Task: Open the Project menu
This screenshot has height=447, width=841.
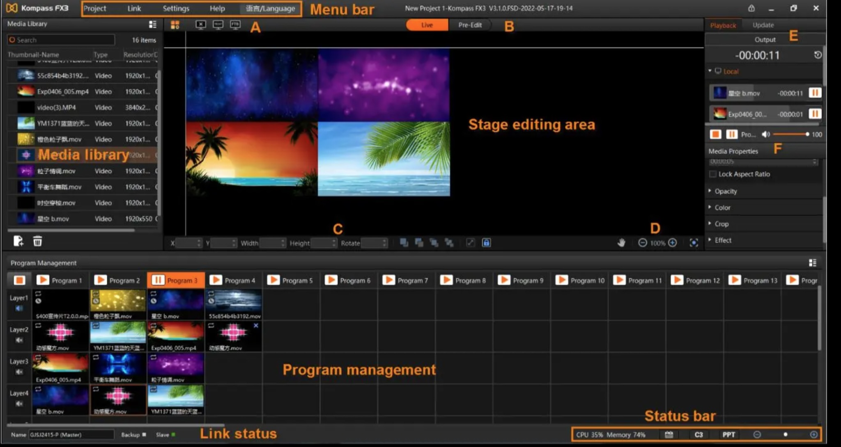Action: tap(95, 8)
